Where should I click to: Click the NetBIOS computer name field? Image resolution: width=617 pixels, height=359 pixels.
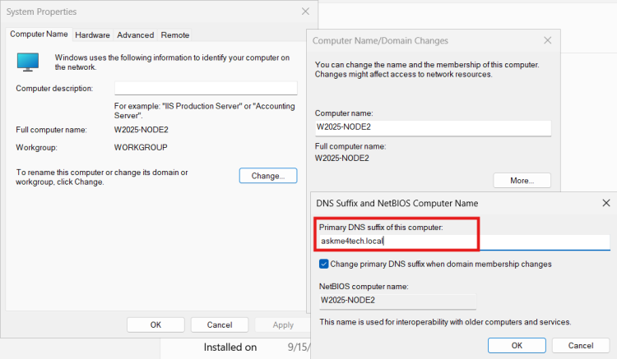[x=397, y=301]
